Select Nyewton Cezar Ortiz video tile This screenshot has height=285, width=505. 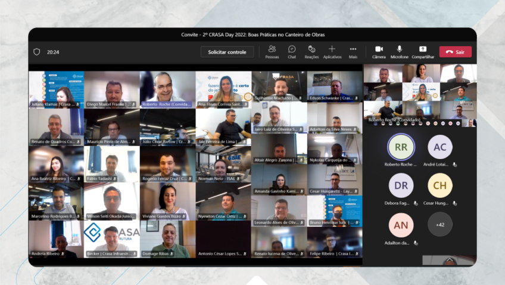click(223, 201)
